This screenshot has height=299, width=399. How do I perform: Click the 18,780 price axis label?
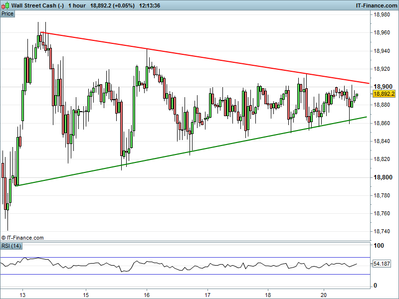coord(382,195)
